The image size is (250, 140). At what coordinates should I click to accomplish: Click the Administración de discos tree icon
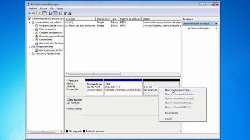pos(37,50)
